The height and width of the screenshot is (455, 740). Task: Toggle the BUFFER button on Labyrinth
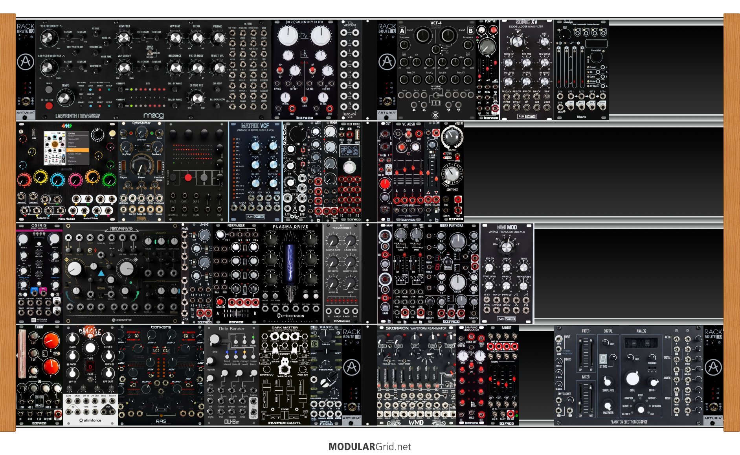81,90
